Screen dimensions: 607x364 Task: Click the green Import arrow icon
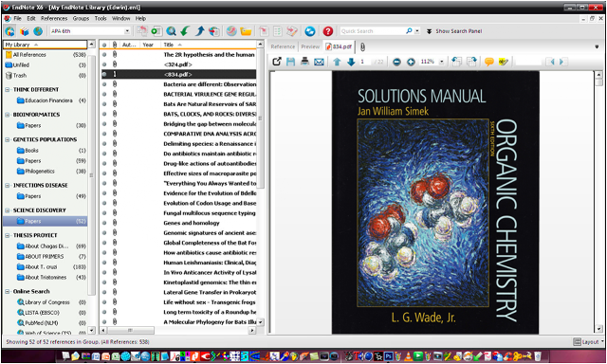click(x=185, y=31)
